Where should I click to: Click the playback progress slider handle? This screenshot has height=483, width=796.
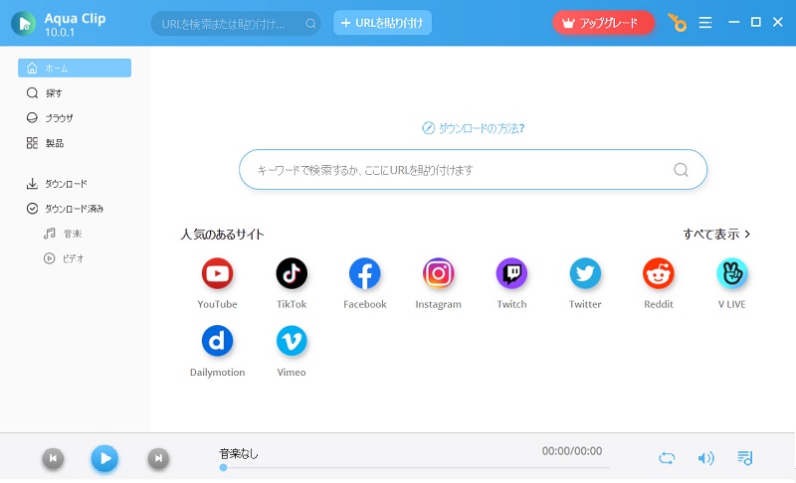tap(223, 467)
